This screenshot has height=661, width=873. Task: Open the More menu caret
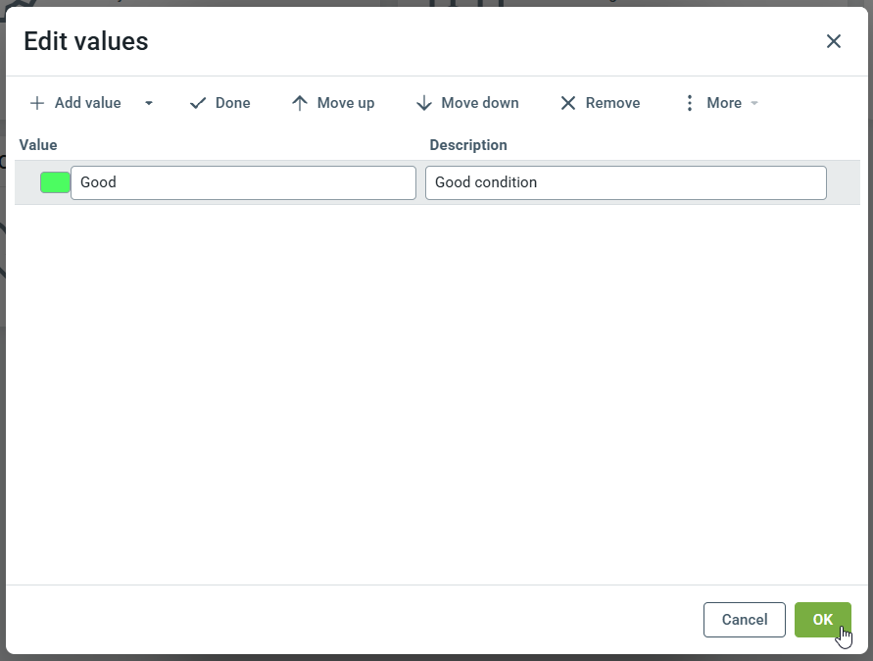(754, 103)
